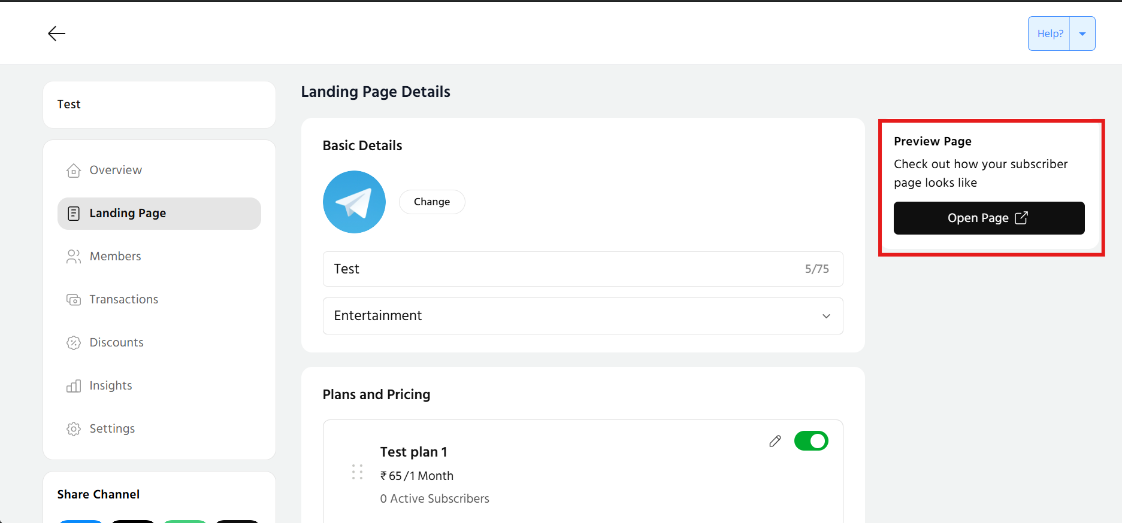Click the Change picture button
The height and width of the screenshot is (523, 1122).
432,202
